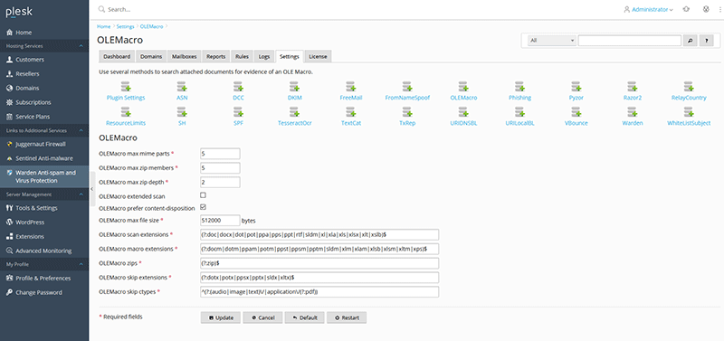Open the WhiteListSubject plugin icon
This screenshot has width=724, height=341.
coord(689,111)
